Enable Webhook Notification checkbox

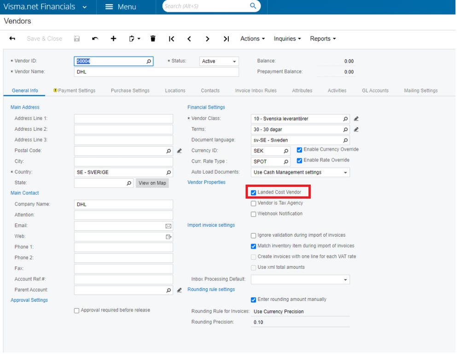tap(253, 214)
